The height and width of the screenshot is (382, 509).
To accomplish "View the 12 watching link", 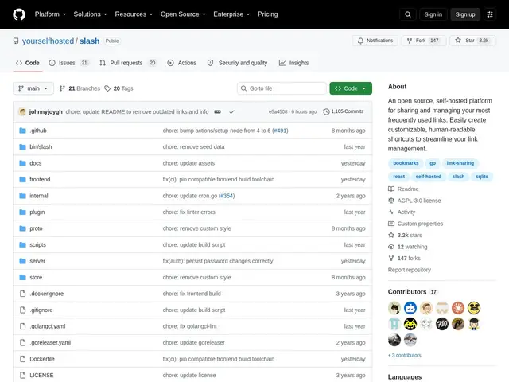I will (x=408, y=247).
